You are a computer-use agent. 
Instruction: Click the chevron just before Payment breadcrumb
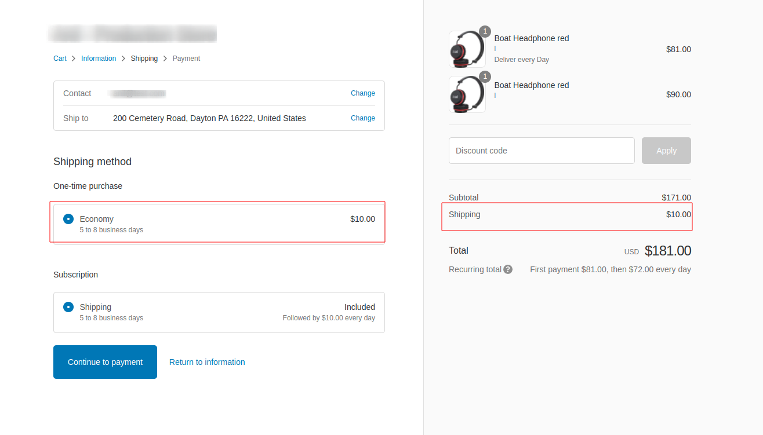[165, 59]
